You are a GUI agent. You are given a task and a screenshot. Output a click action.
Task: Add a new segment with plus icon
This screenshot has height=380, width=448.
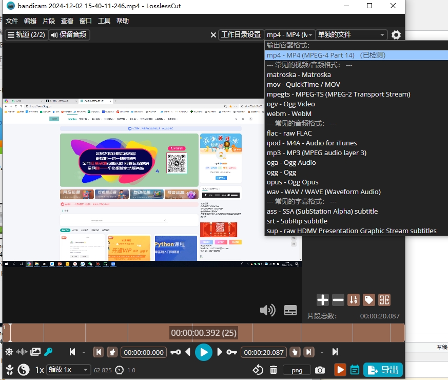[323, 300]
